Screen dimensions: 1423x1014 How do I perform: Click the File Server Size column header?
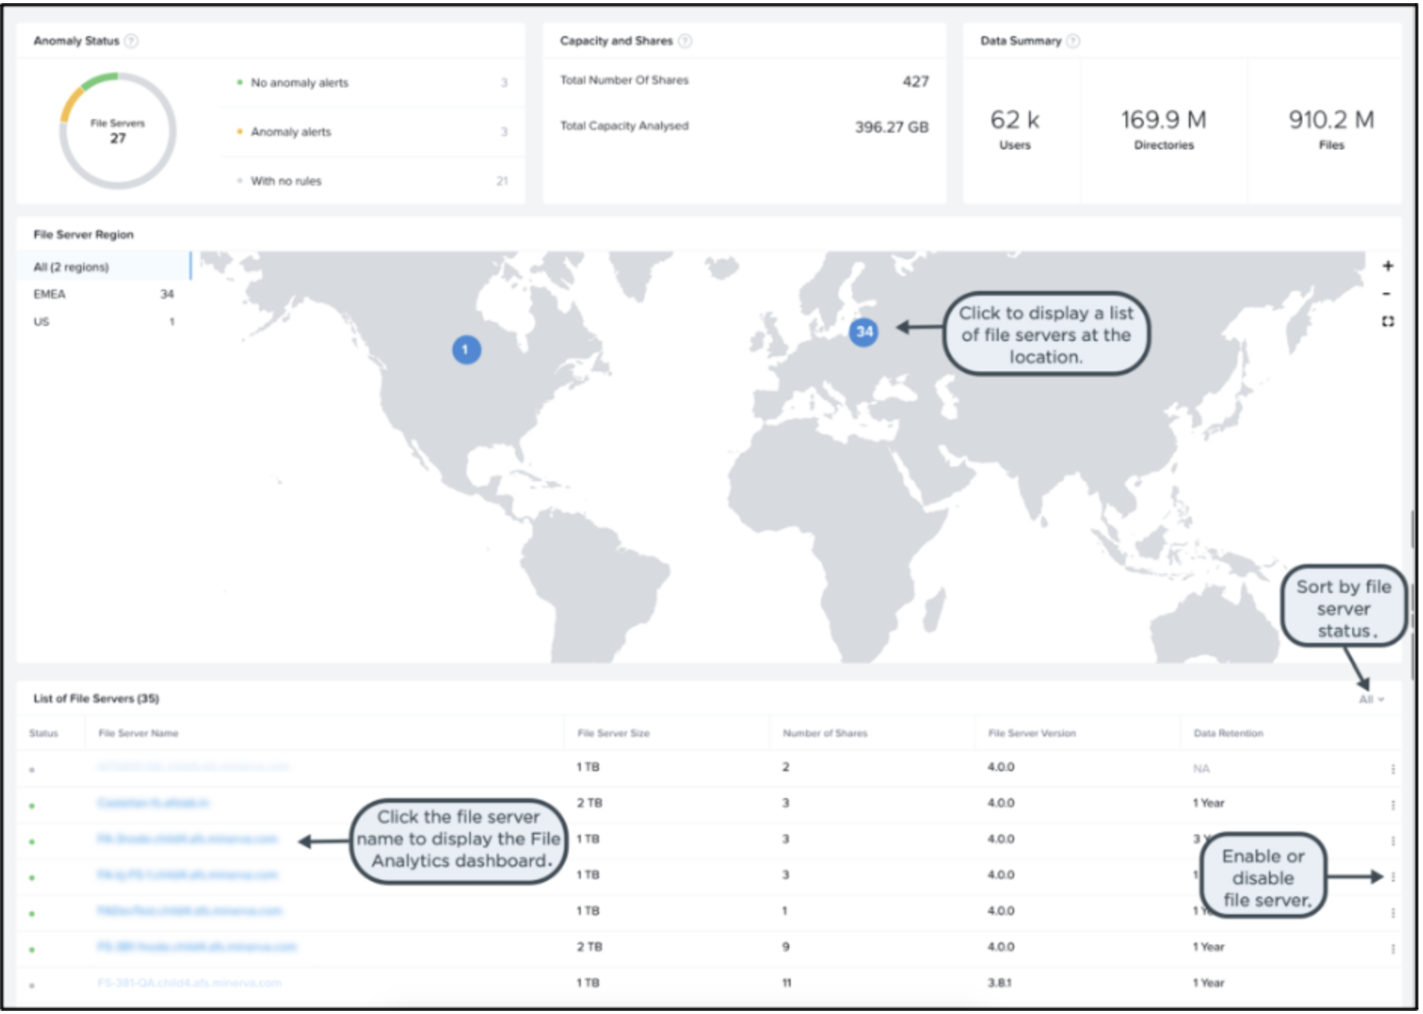(613, 733)
